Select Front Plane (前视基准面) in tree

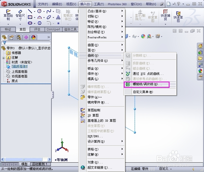coord(20,67)
